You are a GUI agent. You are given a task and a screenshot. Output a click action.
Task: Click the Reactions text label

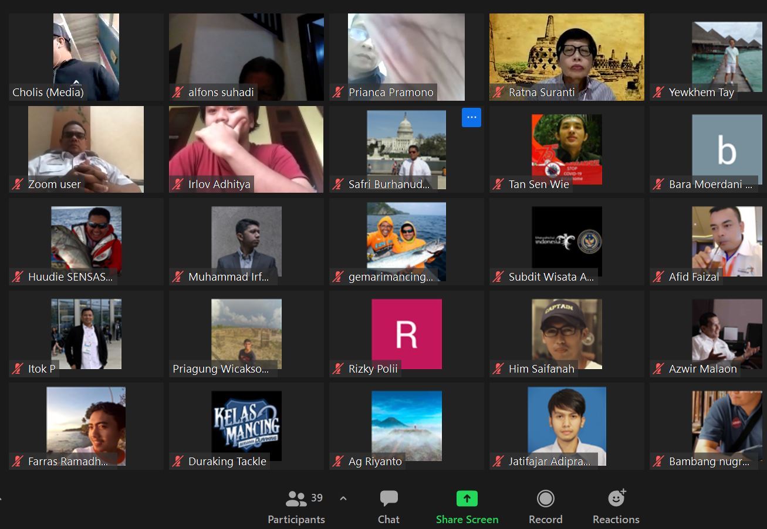616,520
